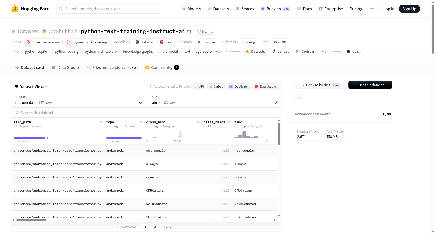Click the Log In link
Screen dimensions: 435x234
[389, 9]
